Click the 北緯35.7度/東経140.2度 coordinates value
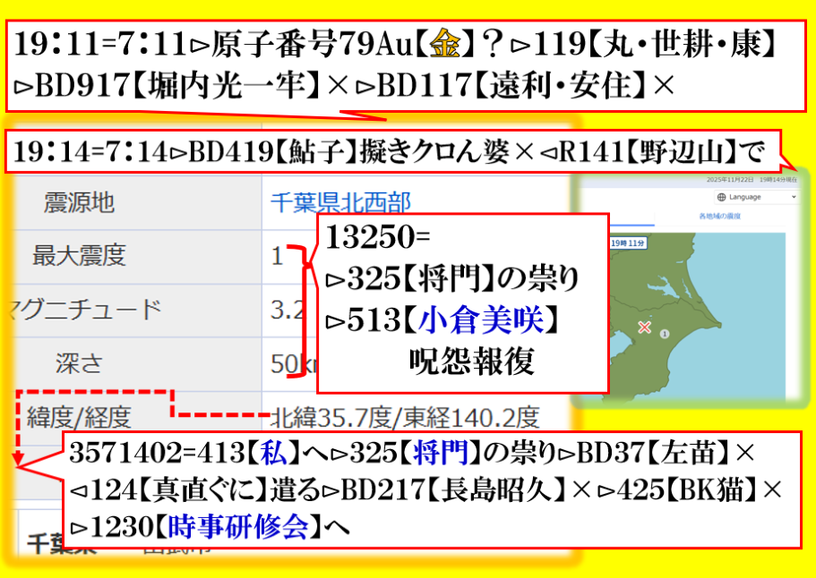The height and width of the screenshot is (578, 816). tap(405, 417)
